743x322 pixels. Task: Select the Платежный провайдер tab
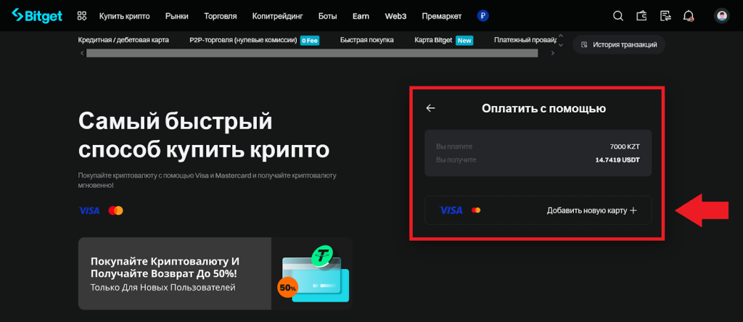click(x=524, y=40)
